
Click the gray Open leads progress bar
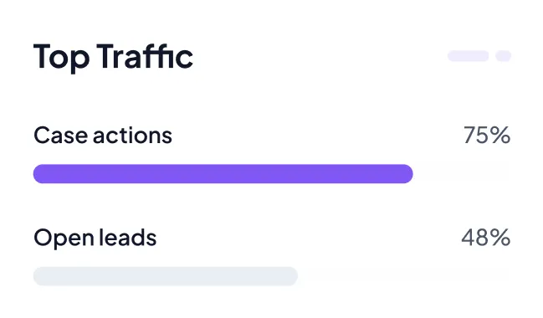click(x=166, y=276)
